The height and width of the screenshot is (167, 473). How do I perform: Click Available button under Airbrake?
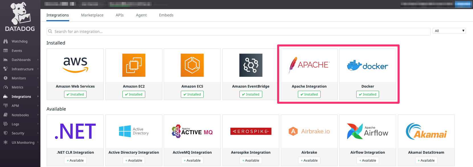309,160
